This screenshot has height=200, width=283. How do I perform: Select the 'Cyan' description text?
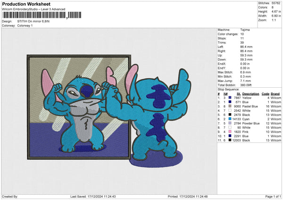[246, 119]
